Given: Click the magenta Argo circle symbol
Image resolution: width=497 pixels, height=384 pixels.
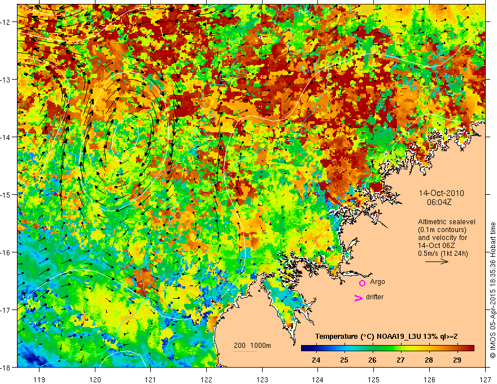Looking at the screenshot, I should 362,283.
